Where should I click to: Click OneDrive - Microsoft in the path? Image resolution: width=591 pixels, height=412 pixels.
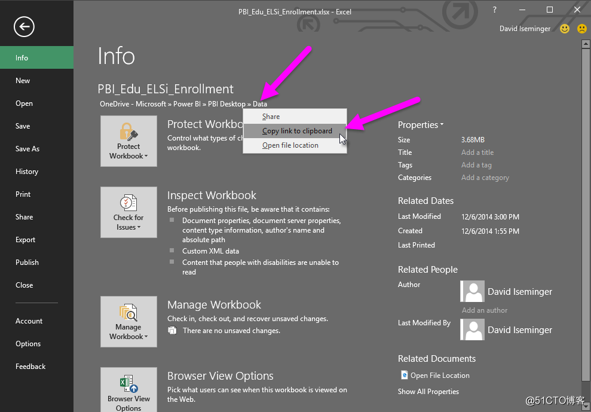(133, 104)
